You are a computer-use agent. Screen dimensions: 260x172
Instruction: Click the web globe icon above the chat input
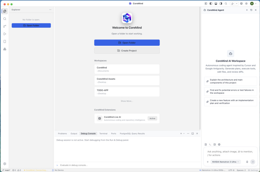tap(219, 144)
